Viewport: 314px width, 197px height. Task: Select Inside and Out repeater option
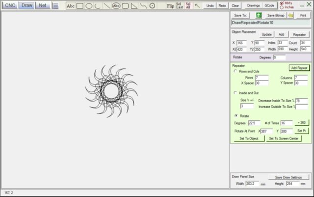click(235, 93)
